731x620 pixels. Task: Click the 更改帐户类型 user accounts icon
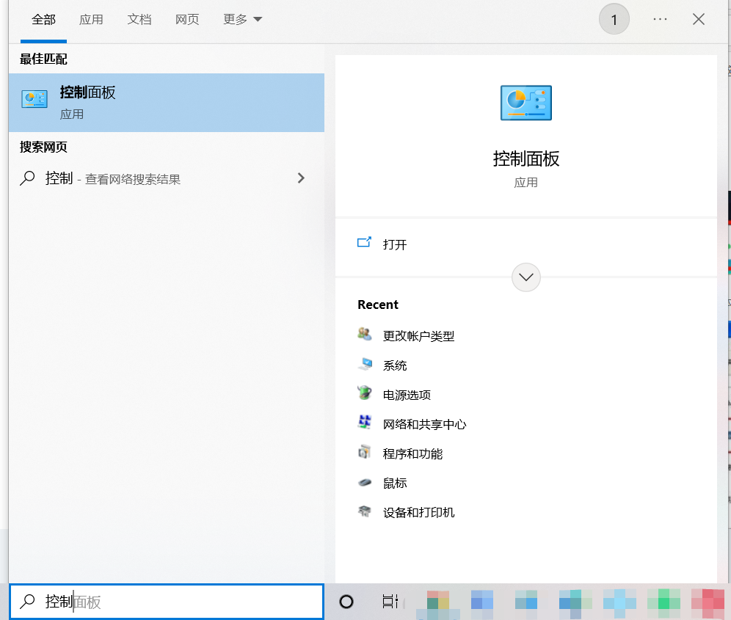[x=365, y=335]
